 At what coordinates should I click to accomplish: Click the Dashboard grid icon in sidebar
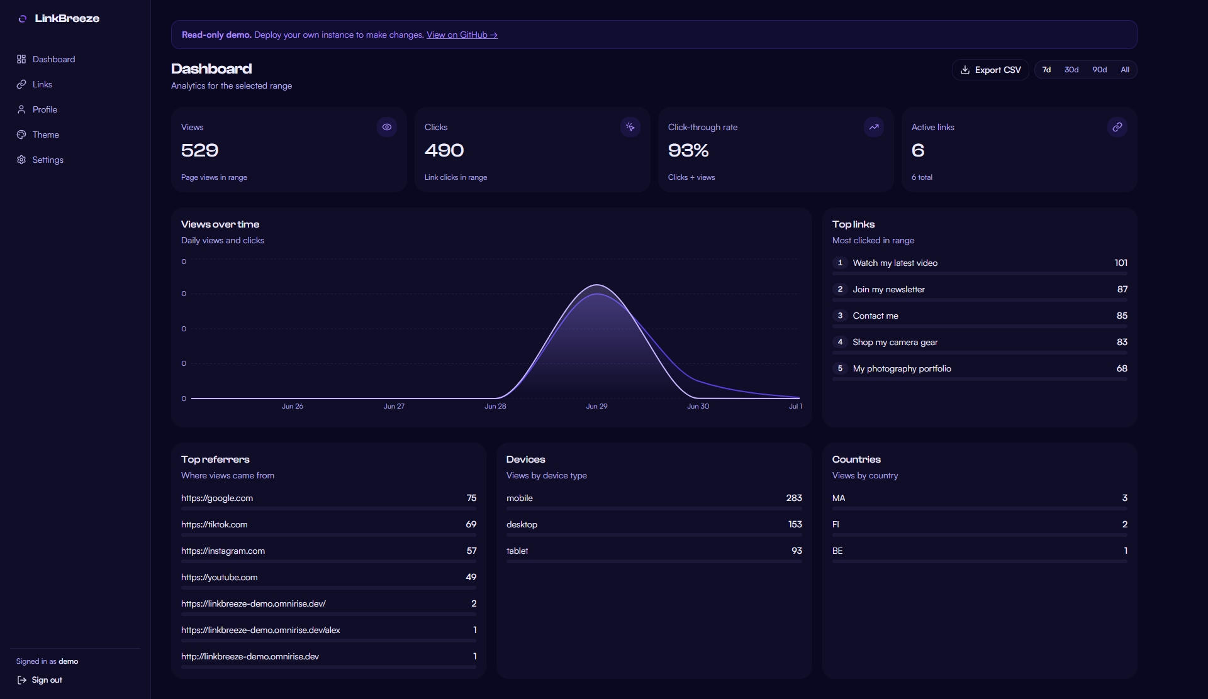[x=21, y=59]
